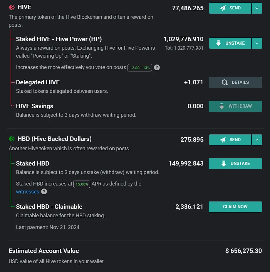Expand the HBD Send dropdown arrow
The height and width of the screenshot is (272, 270).
(x=257, y=140)
